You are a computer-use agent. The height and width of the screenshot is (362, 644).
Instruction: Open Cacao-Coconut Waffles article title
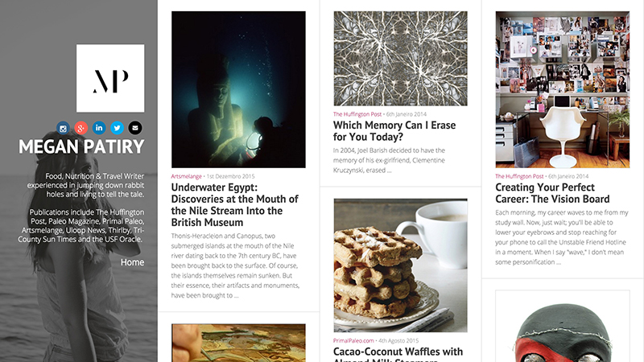coord(398,354)
